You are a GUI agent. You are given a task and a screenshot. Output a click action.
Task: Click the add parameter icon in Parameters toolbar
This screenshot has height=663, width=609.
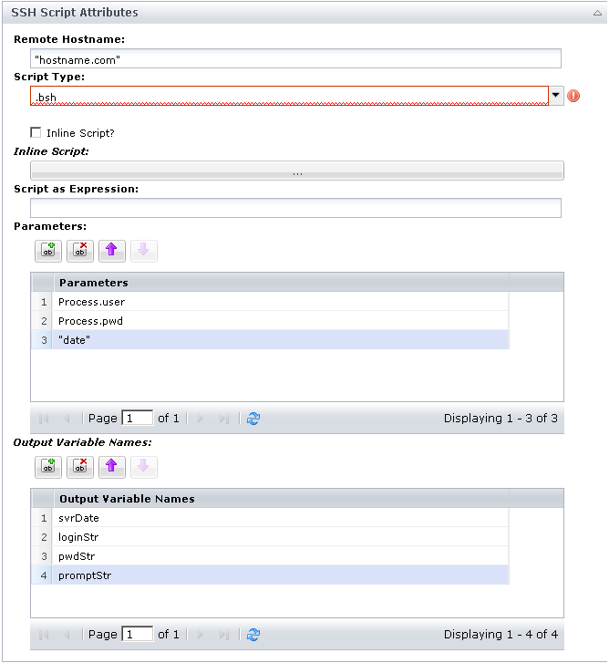click(48, 251)
